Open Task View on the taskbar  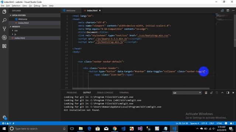[x=72, y=129]
